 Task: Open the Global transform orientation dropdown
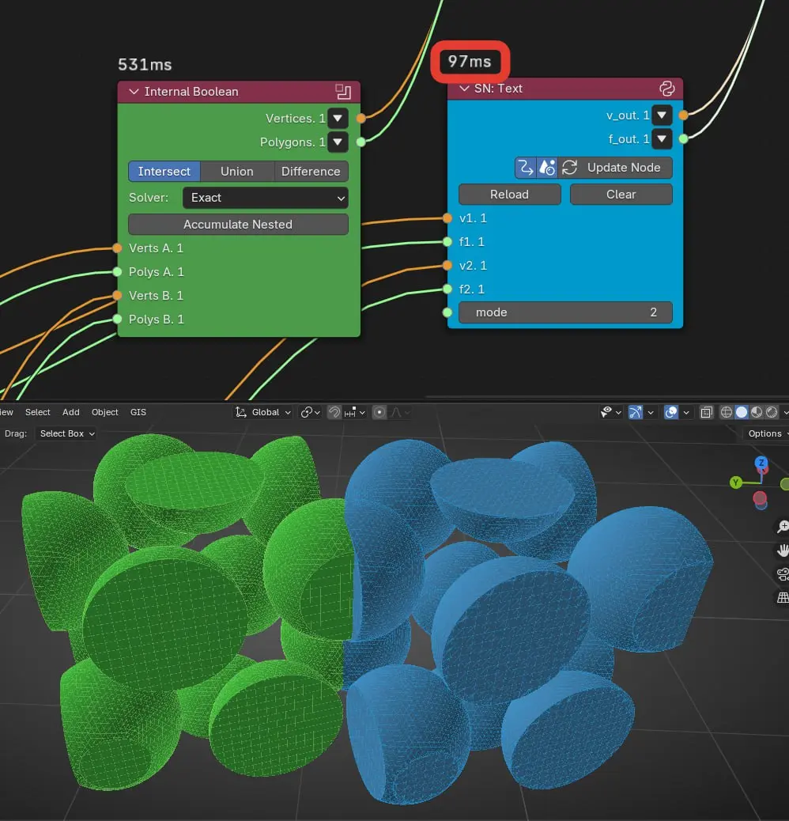click(x=264, y=412)
